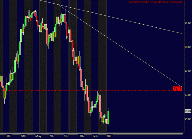This screenshot has height=139, width=192.
Task: Click the 97.00 price axis label
Action: pos(188,71)
